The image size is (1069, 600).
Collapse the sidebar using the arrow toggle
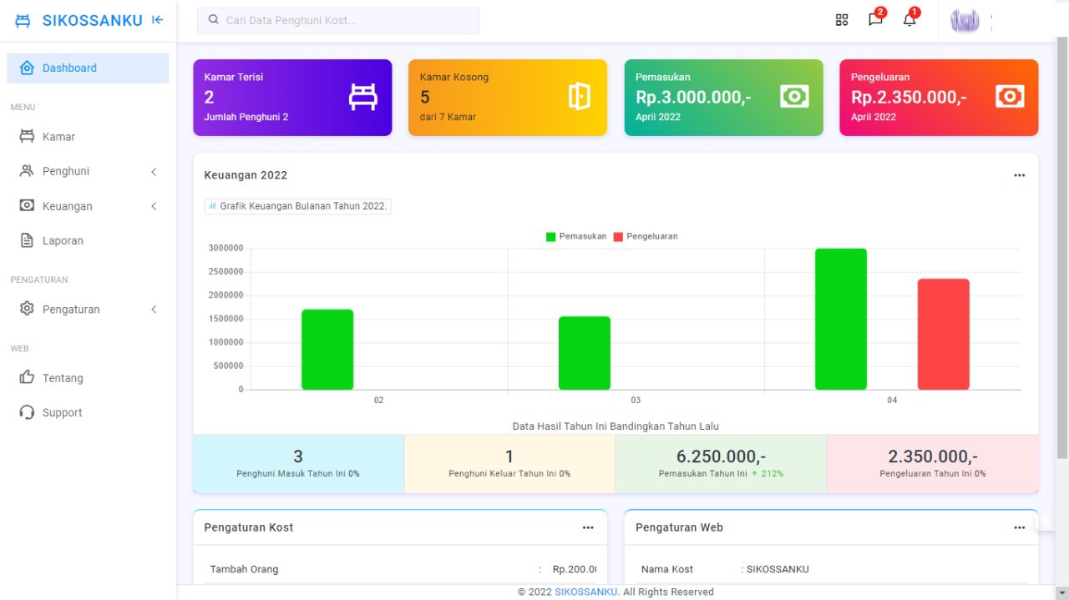point(157,19)
